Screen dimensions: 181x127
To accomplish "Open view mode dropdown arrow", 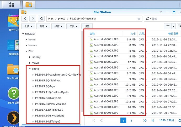I will tap(173, 26).
